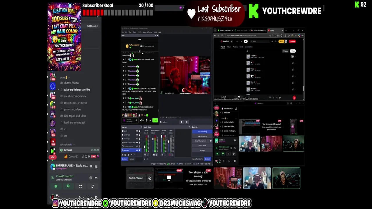Click Start Recording in OBS
This screenshot has height=209, width=372.
pyautogui.click(x=202, y=136)
